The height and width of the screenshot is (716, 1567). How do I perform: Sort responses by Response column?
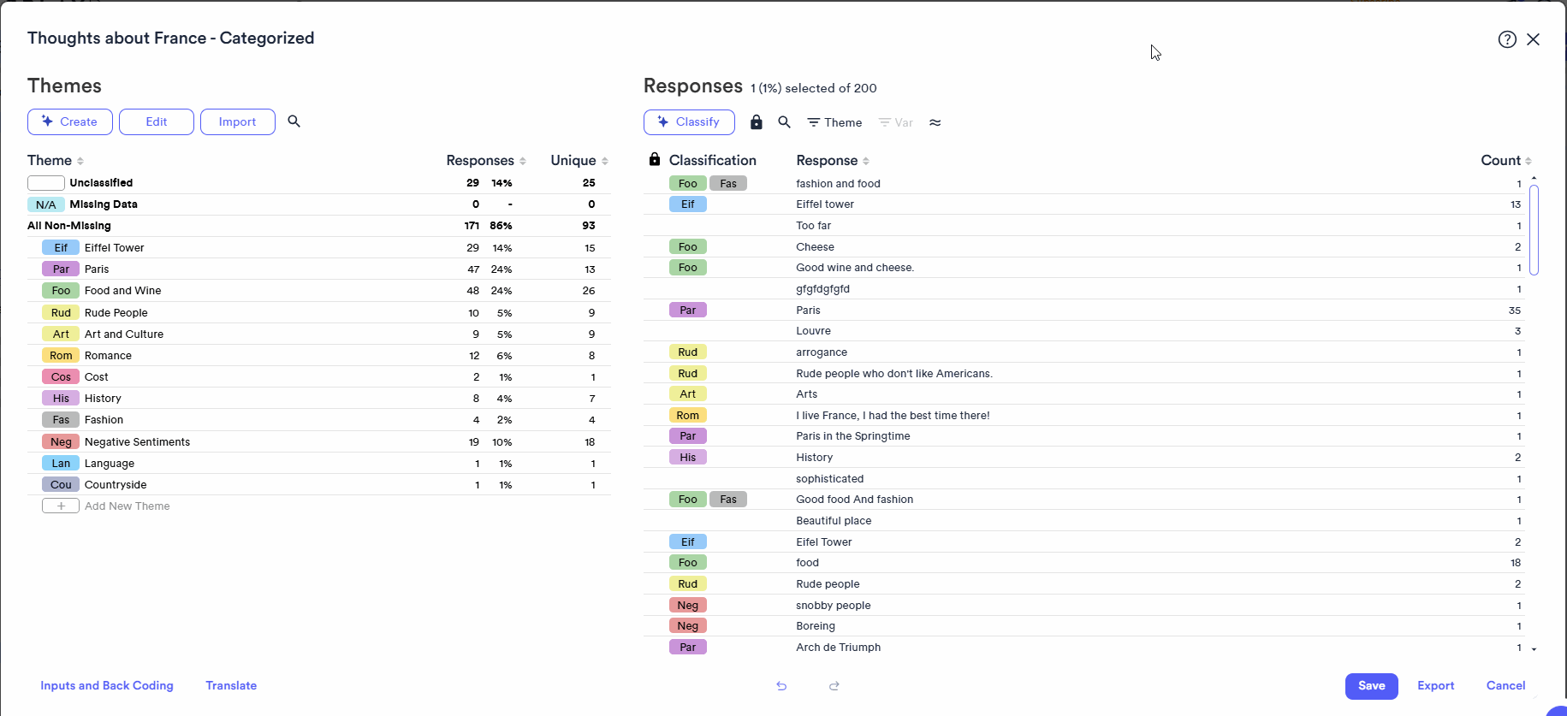(833, 161)
